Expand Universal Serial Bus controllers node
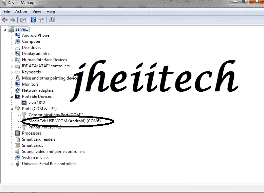 pyautogui.click(x=12, y=164)
